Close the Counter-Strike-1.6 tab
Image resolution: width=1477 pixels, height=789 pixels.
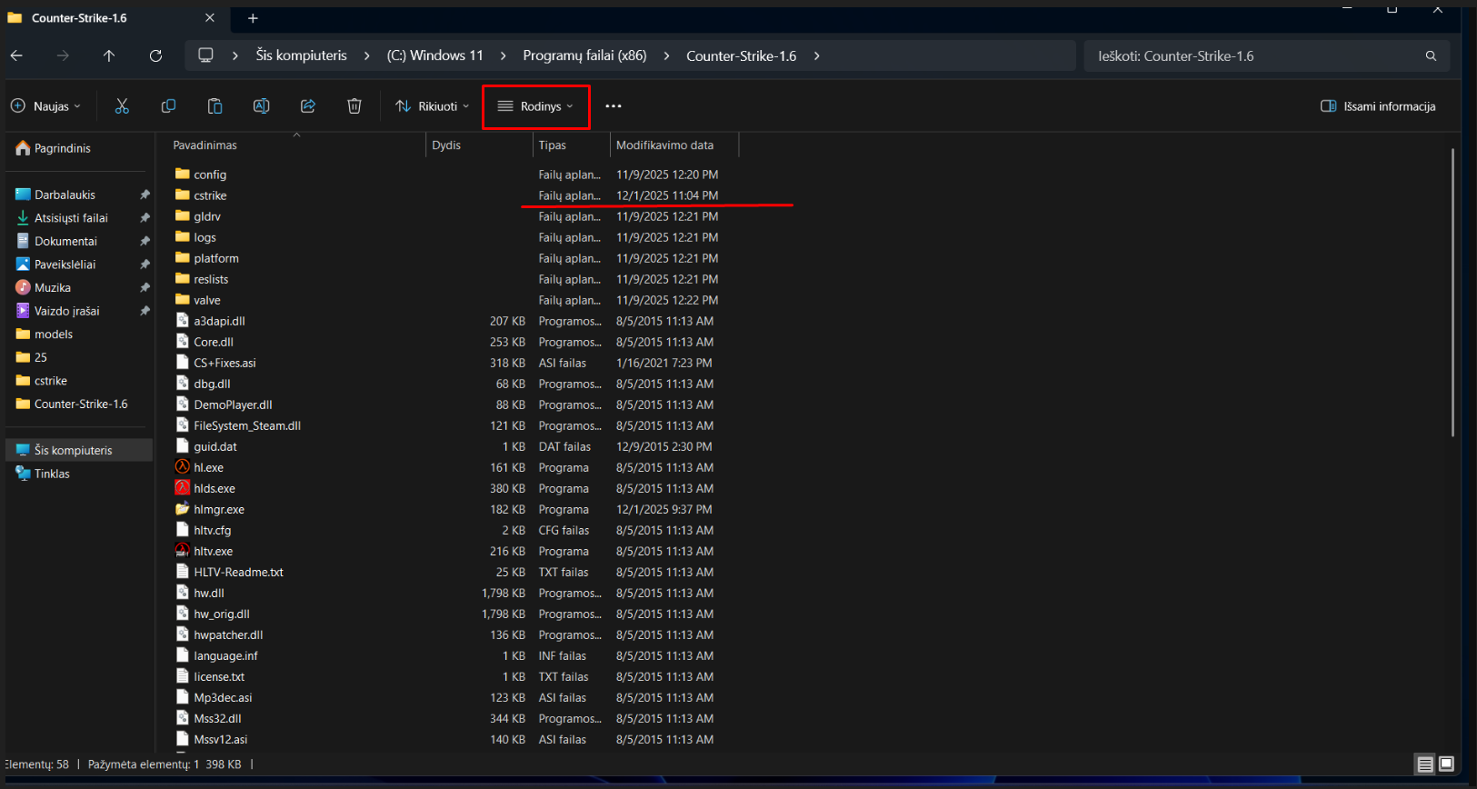(210, 18)
